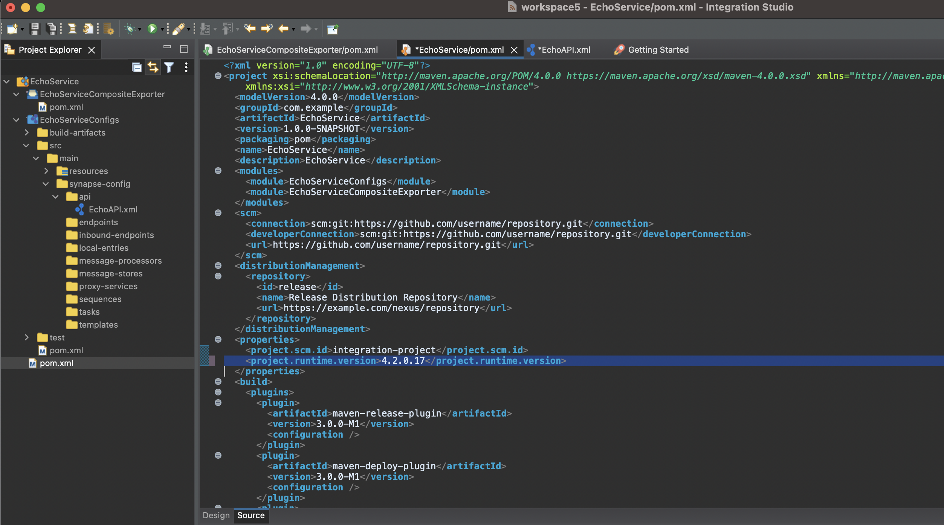Screen dimensions: 944x525
Task: Collapse the api folder
Action: [56, 197]
